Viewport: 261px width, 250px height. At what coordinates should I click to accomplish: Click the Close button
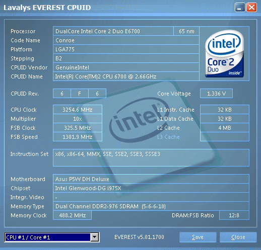(238, 237)
